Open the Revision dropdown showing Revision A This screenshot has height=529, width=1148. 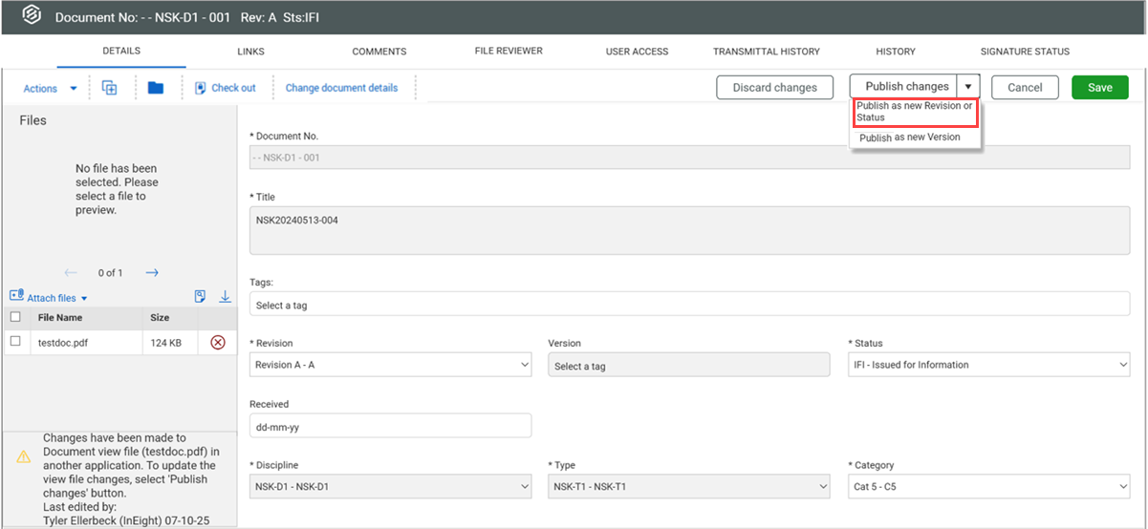[x=390, y=365]
